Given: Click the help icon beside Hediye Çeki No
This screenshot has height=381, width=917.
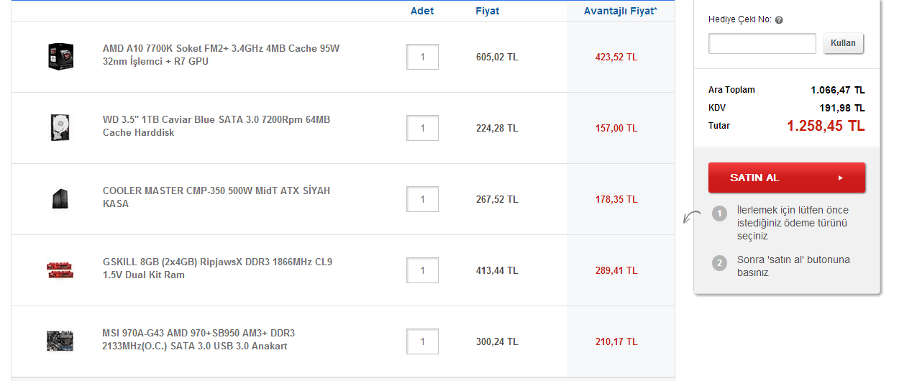Looking at the screenshot, I should point(779,20).
